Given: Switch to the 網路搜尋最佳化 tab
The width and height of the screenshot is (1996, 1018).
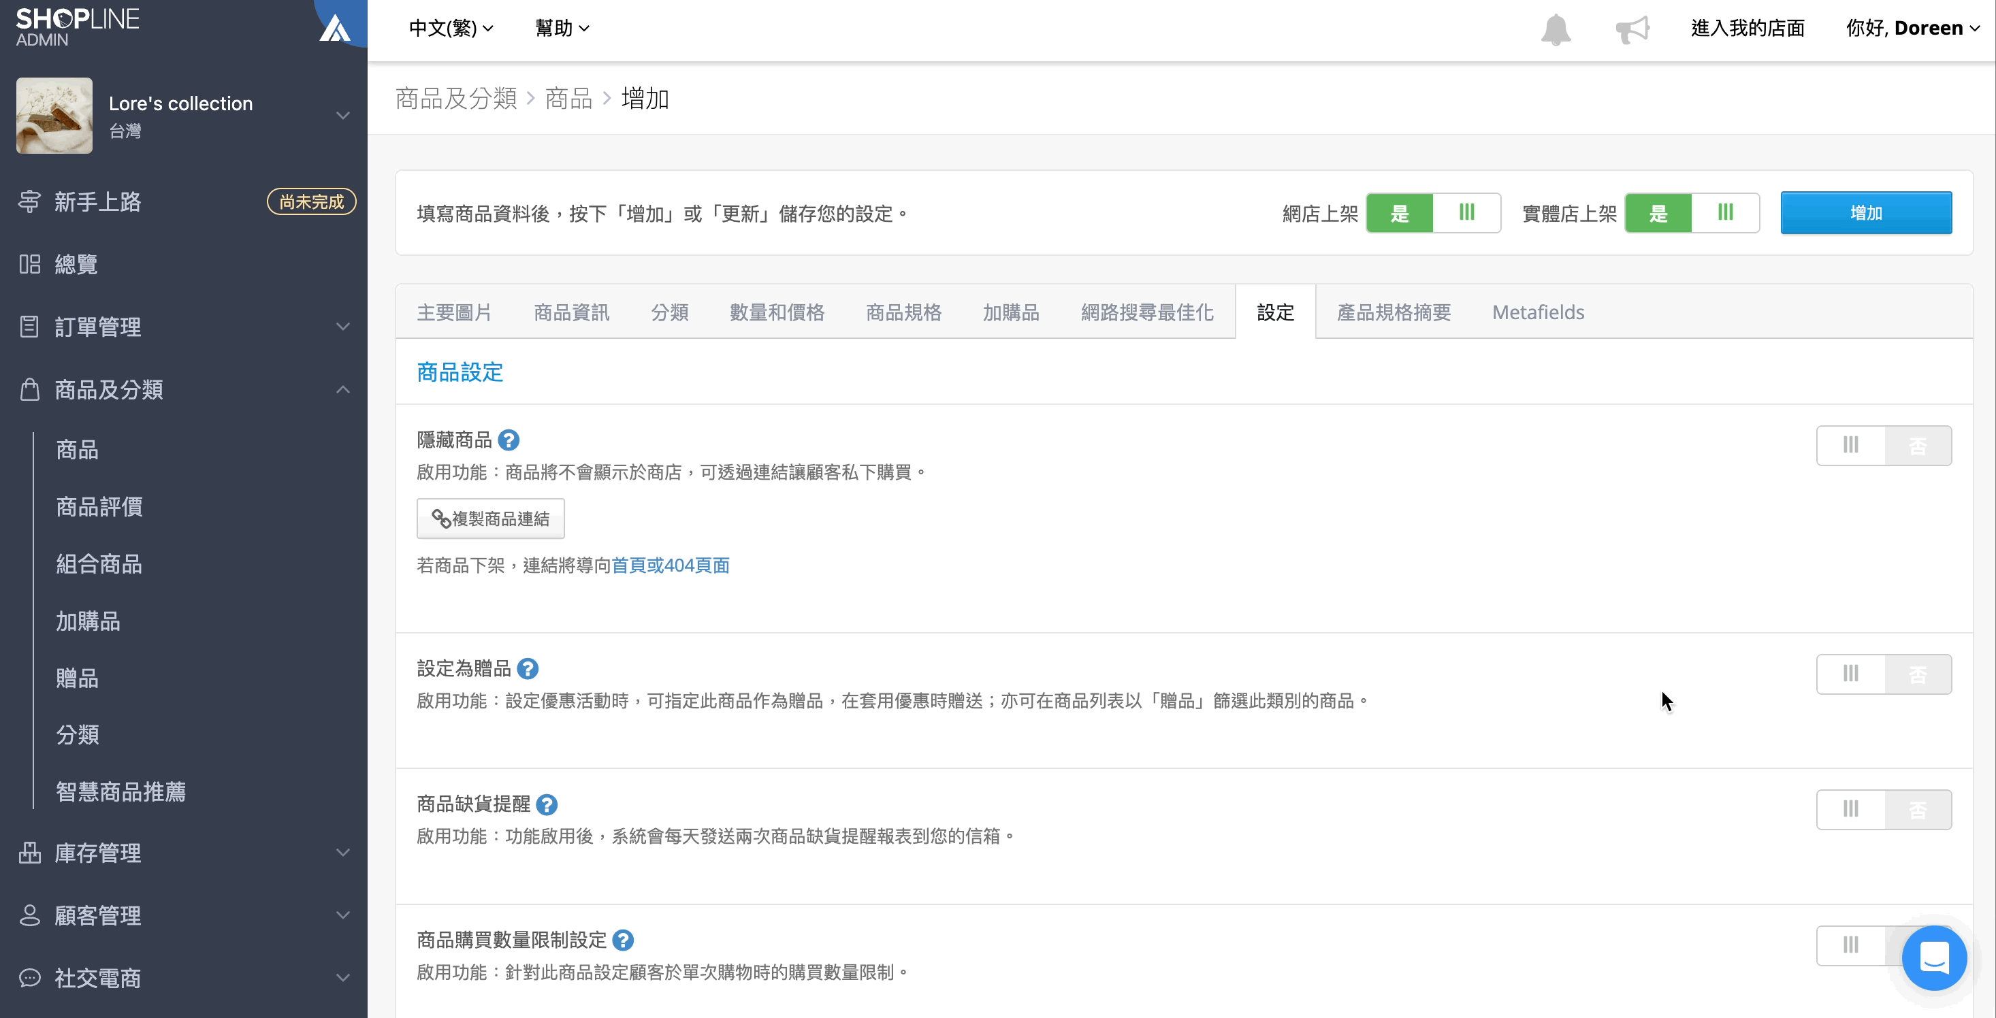Looking at the screenshot, I should pyautogui.click(x=1147, y=312).
